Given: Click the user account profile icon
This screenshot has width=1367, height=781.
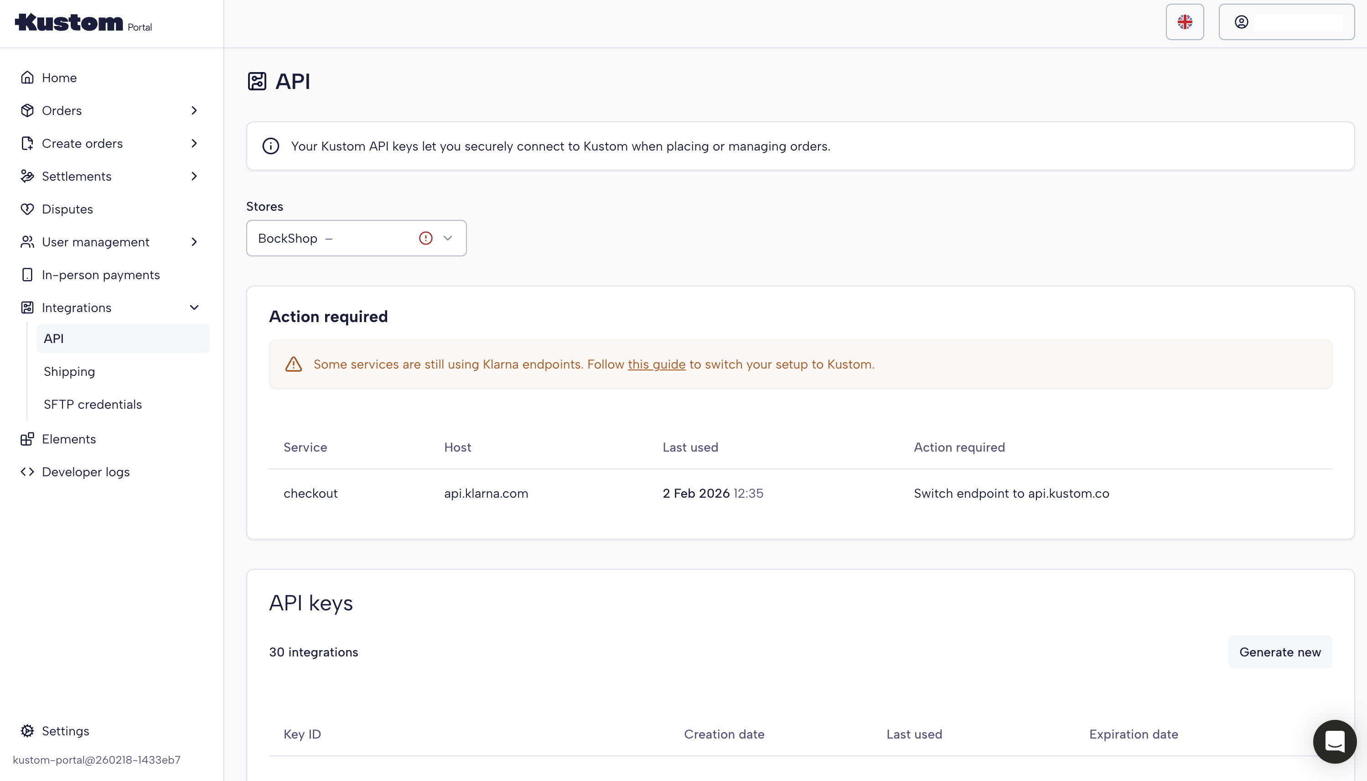Looking at the screenshot, I should click(x=1242, y=22).
